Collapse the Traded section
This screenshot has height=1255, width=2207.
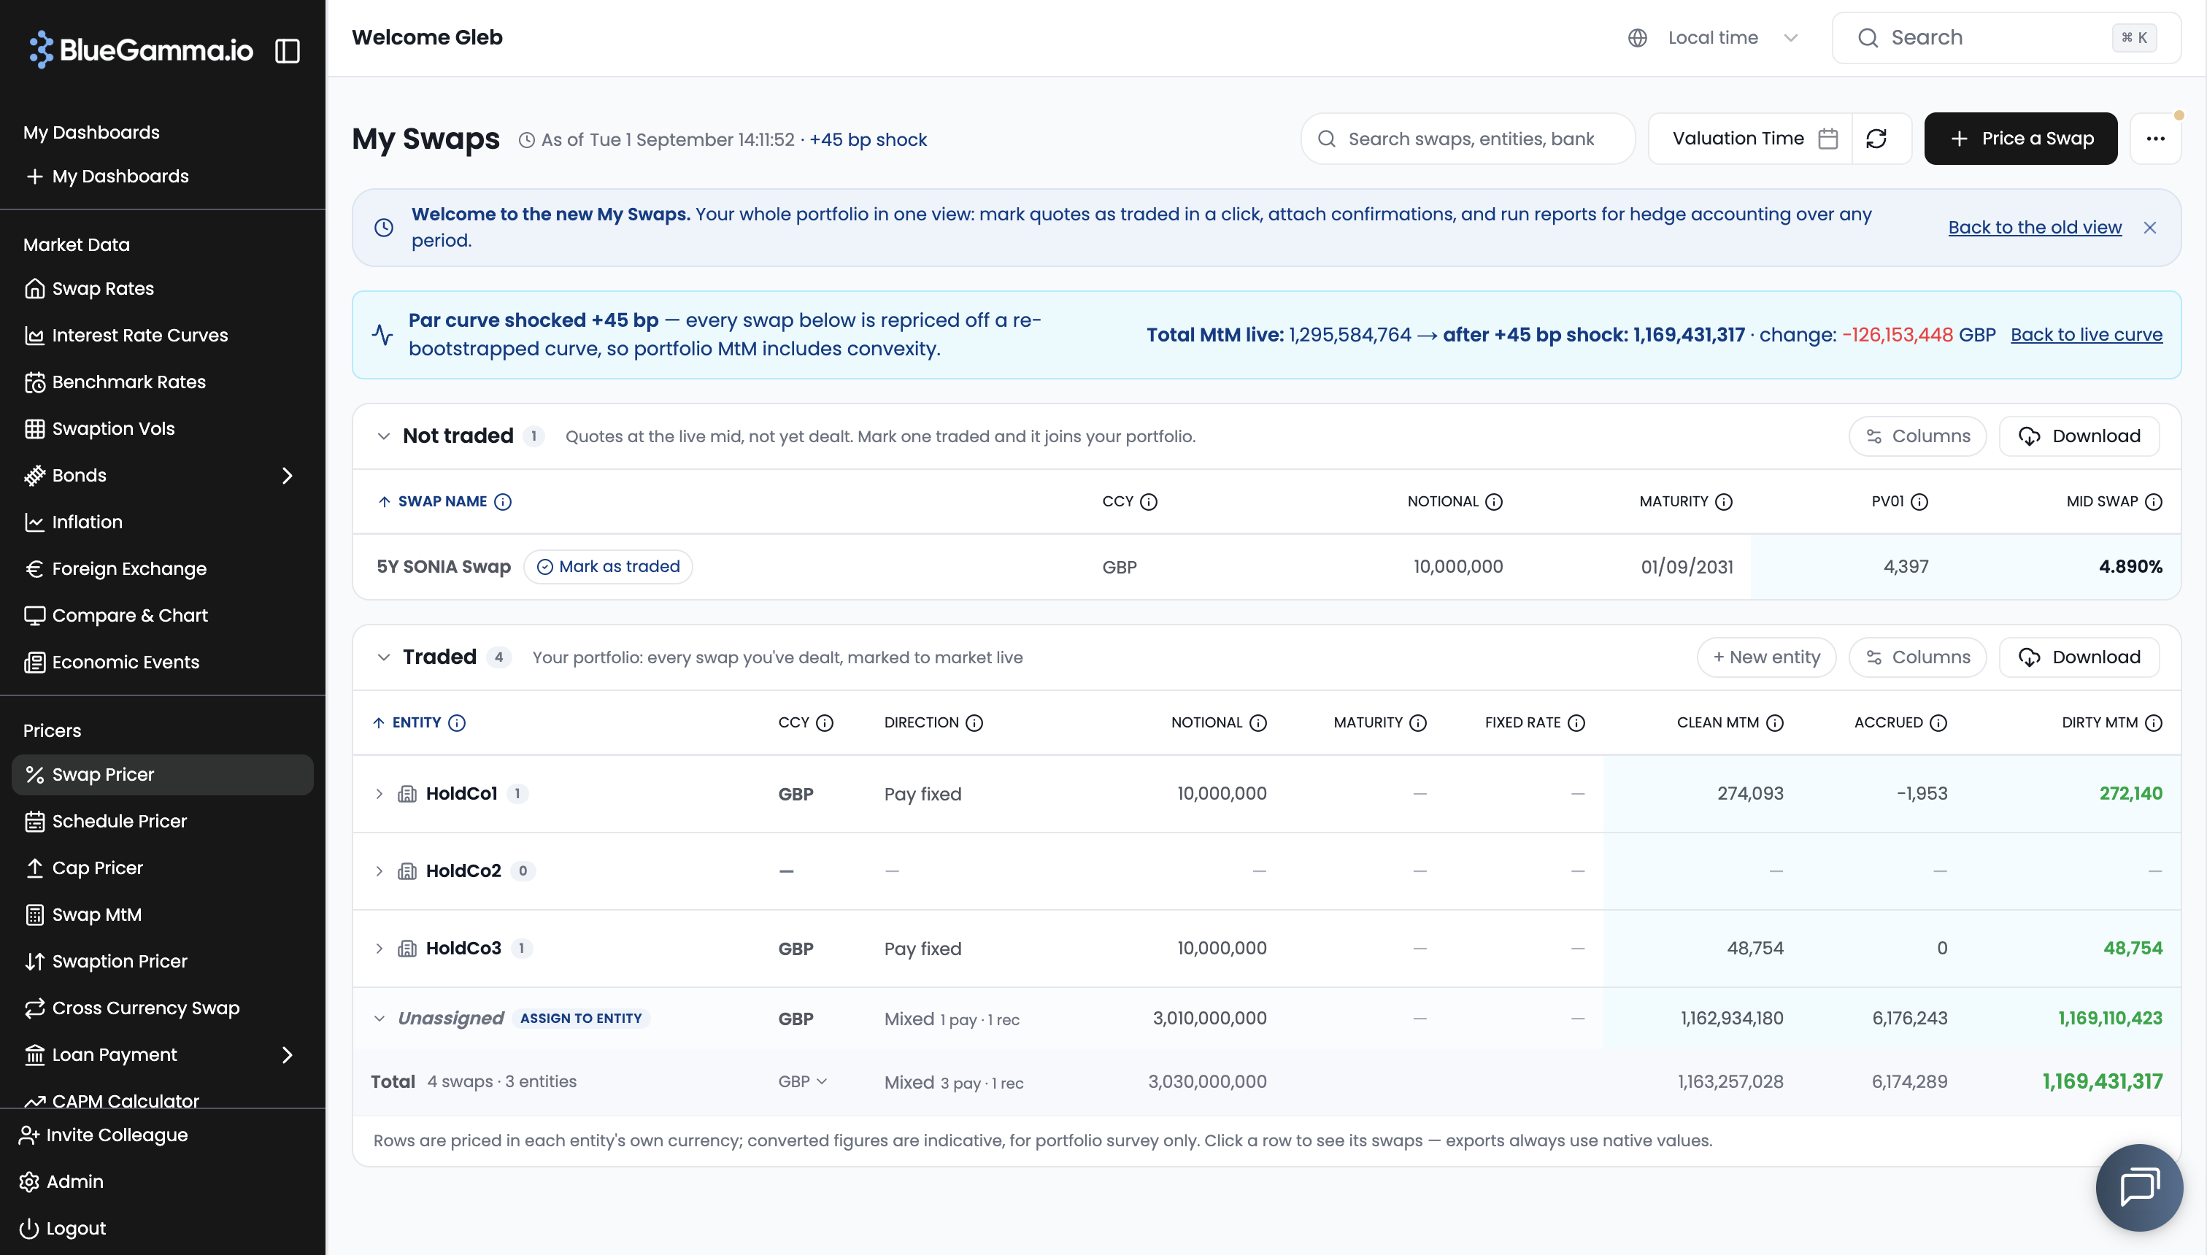[x=384, y=657]
